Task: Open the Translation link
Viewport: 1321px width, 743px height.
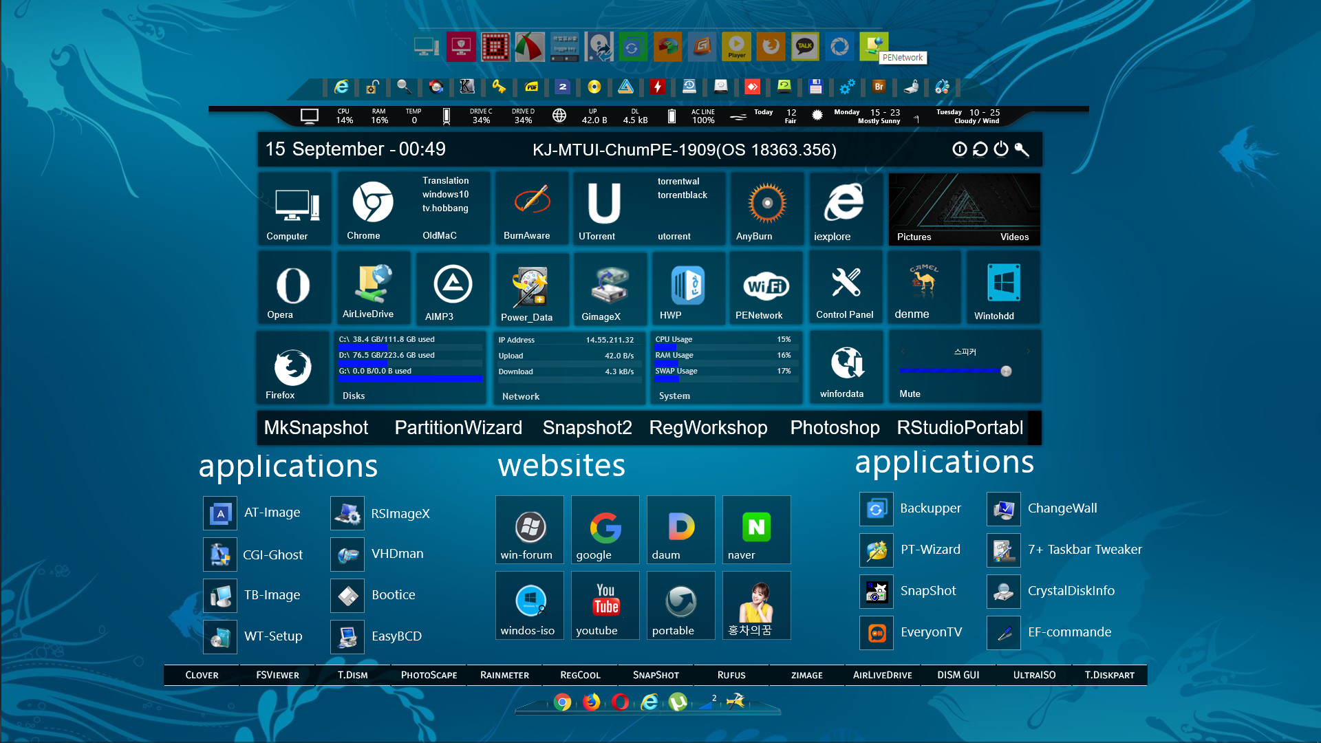Action: coord(445,180)
